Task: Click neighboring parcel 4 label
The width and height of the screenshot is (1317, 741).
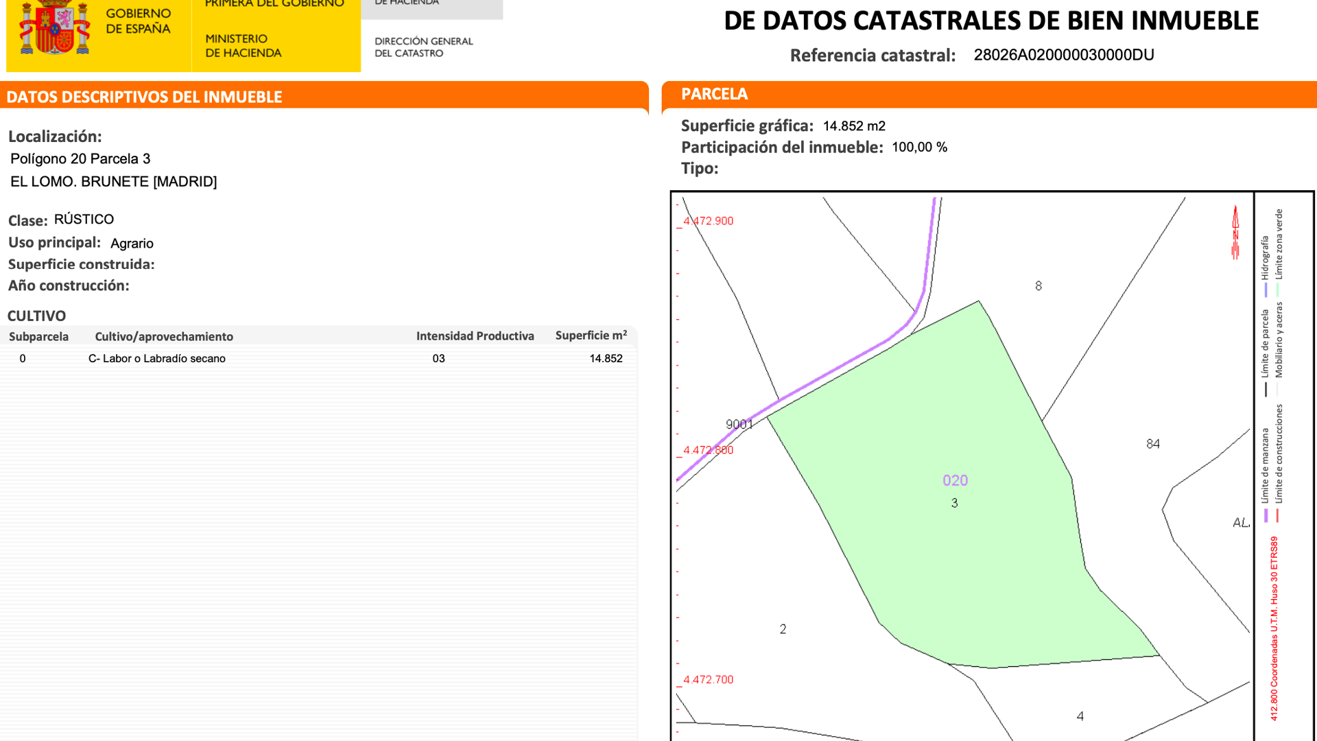Action: pos(1080,716)
